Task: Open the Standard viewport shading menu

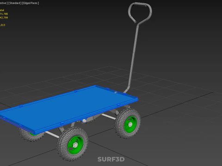Action: click(x=15, y=3)
